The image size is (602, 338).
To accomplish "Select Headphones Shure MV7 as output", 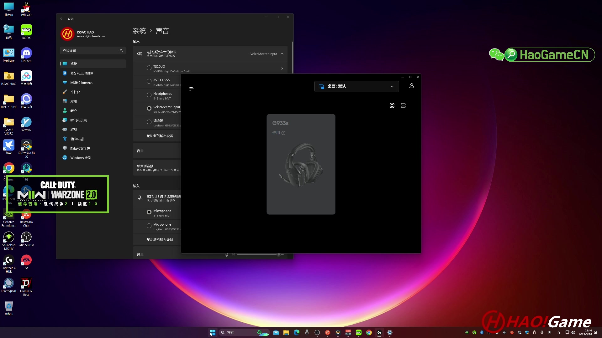I will tap(149, 95).
